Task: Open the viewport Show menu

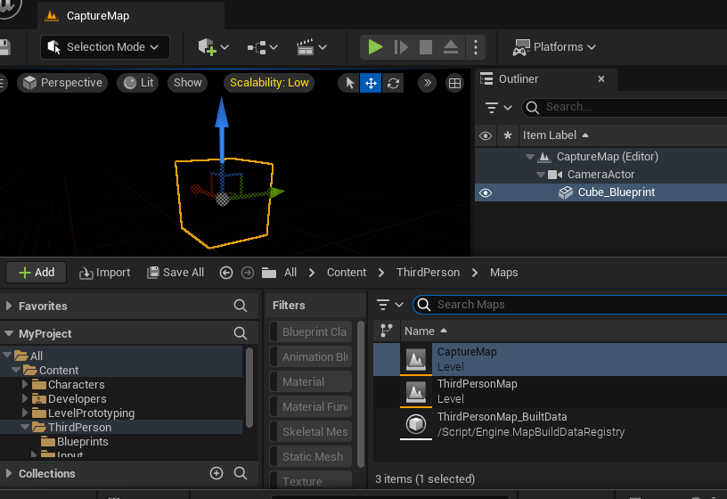Action: point(188,83)
